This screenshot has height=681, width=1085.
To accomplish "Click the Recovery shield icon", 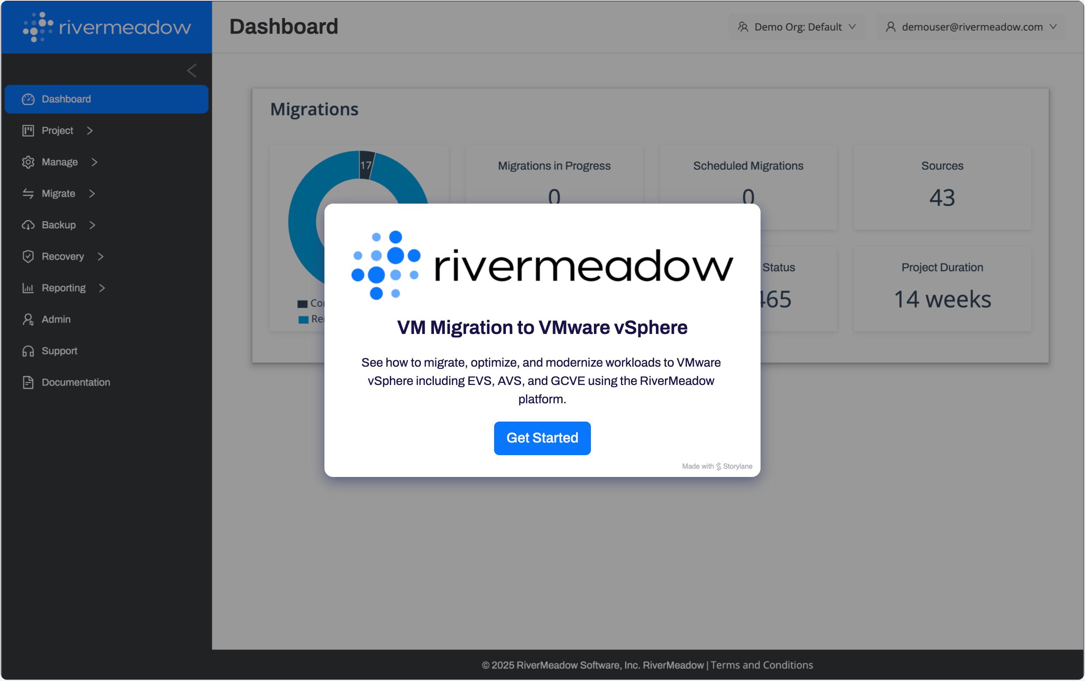I will [28, 257].
